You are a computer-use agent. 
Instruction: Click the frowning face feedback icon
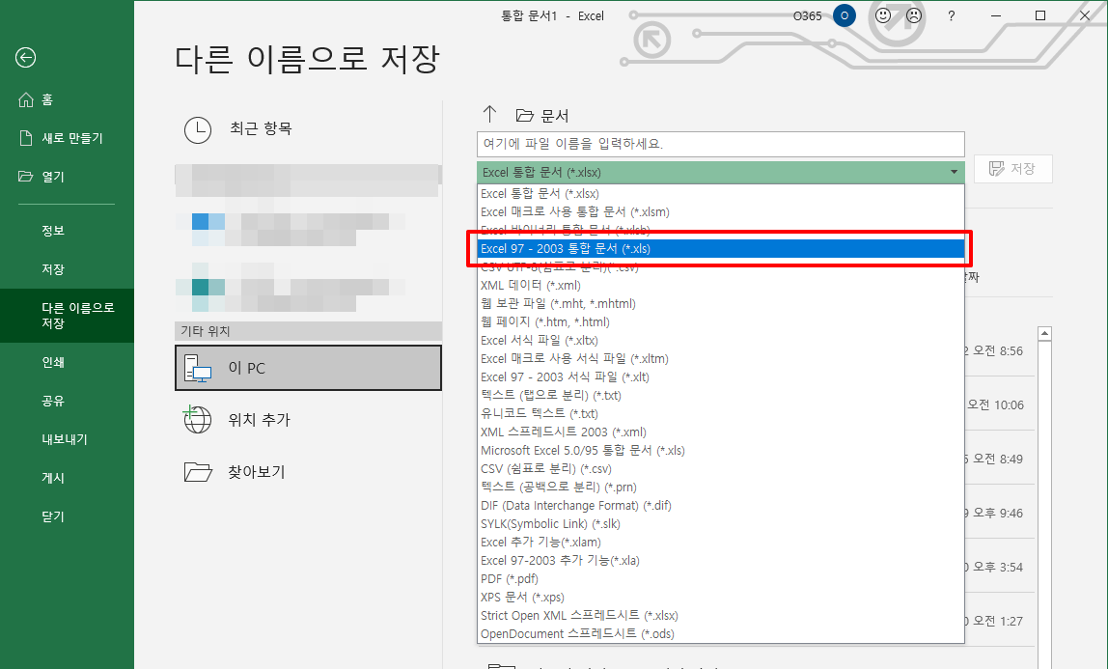(914, 15)
